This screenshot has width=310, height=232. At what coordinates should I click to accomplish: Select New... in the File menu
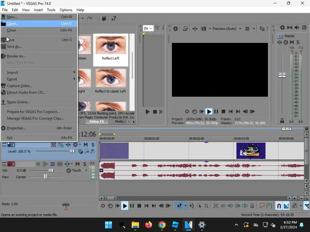click(39, 17)
